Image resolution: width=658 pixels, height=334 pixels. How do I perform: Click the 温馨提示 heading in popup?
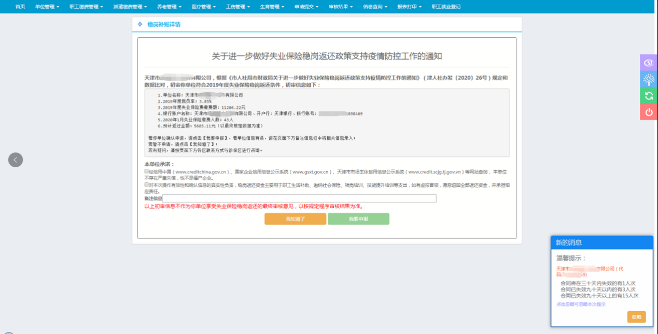570,258
